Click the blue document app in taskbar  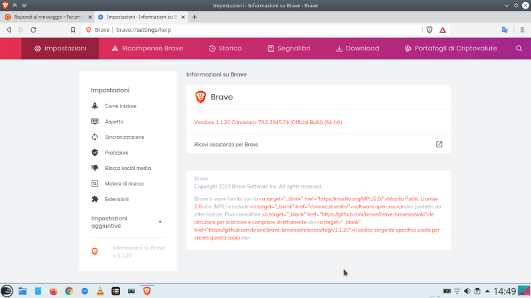pos(38,291)
